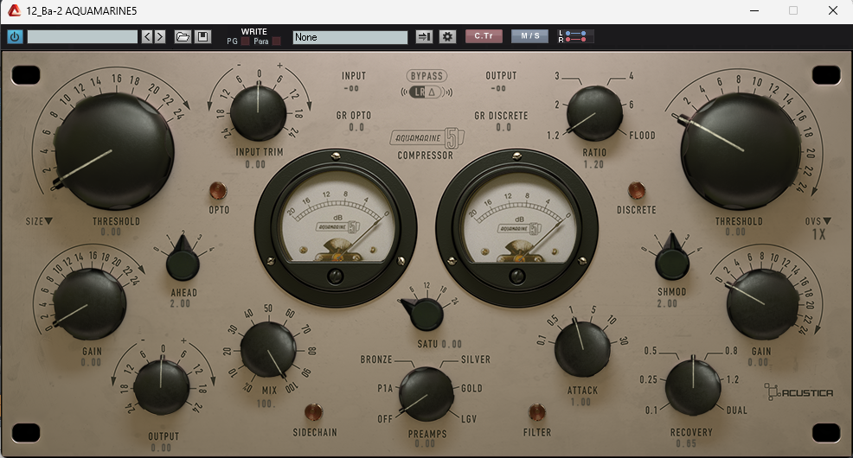The height and width of the screenshot is (458, 853).
Task: Click the SATU selector knob
Action: pos(426,314)
